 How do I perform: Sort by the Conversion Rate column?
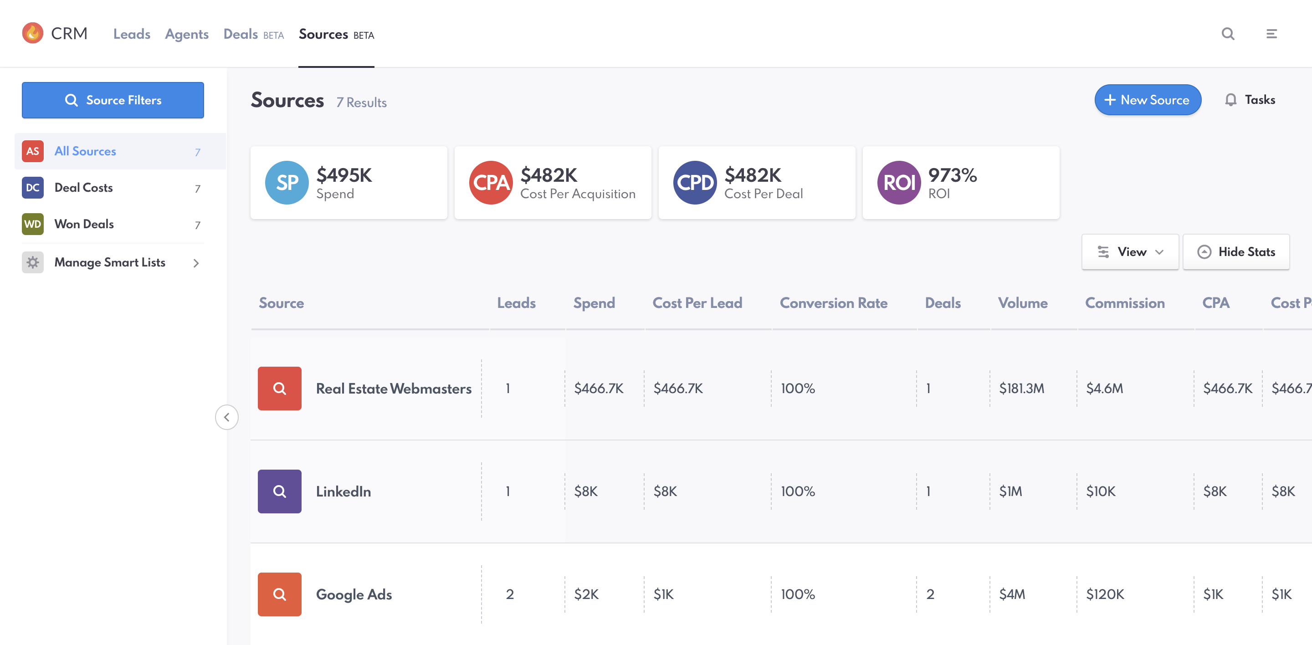(834, 303)
